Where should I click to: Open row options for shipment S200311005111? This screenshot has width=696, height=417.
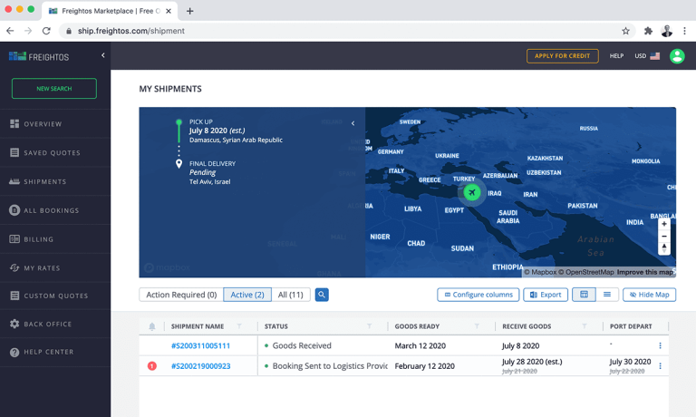click(x=660, y=345)
